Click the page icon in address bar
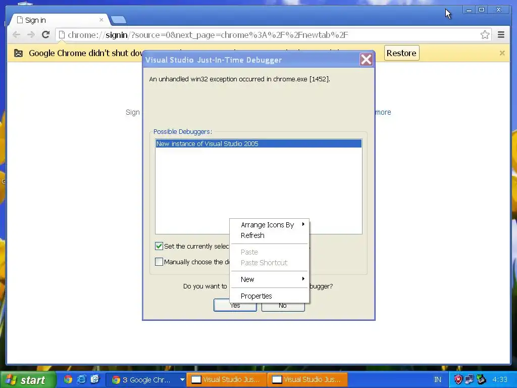The image size is (517, 388). coord(62,35)
